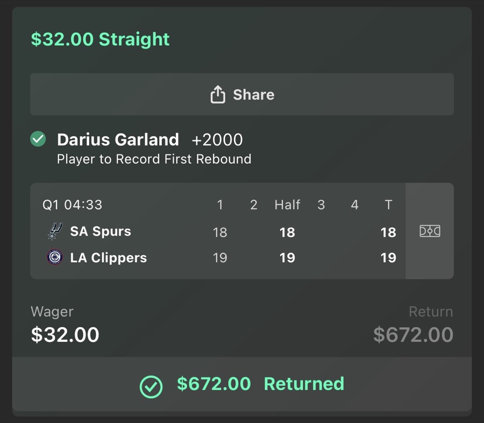Click the green checkmark next to Darius Garland

[x=38, y=139]
